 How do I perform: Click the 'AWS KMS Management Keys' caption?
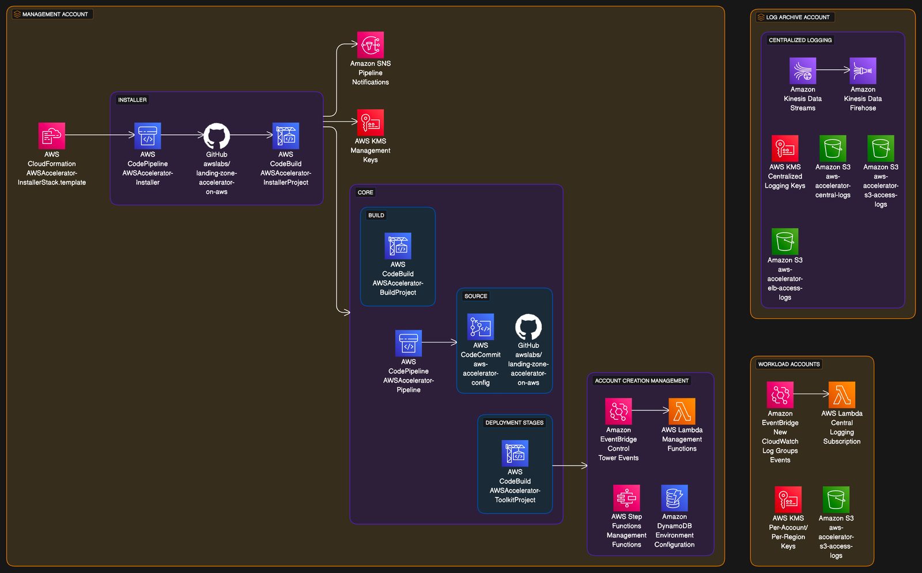[x=371, y=150]
